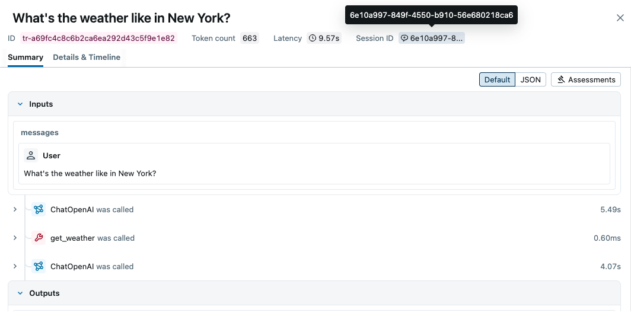The image size is (631, 332).
Task: Open the Summary tab
Action: 26,58
